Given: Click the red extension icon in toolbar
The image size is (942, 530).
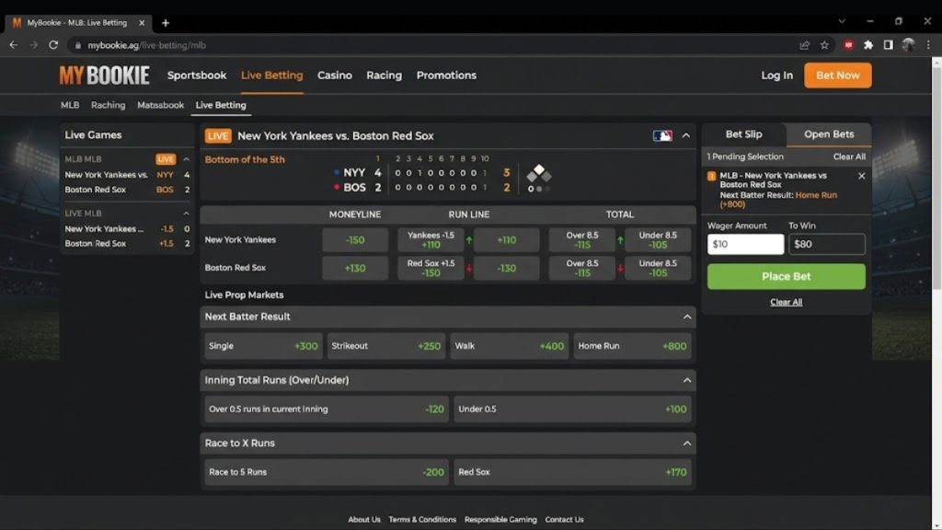Looking at the screenshot, I should point(848,45).
